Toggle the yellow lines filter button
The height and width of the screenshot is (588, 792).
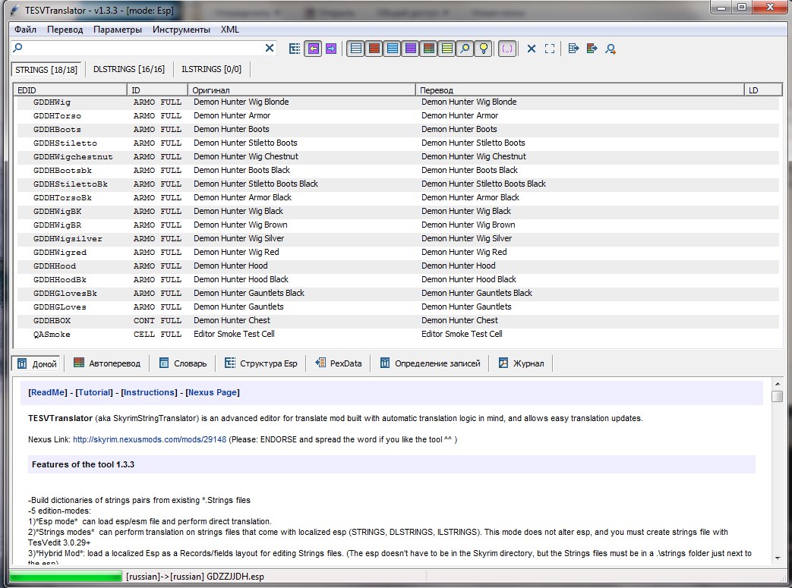pos(446,49)
